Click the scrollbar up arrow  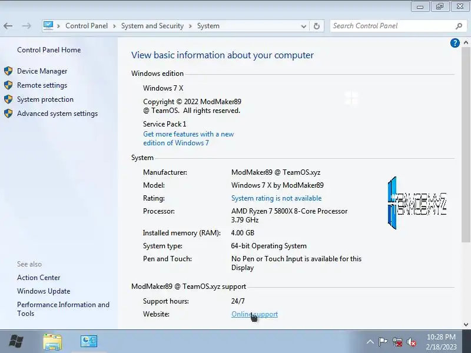tap(466, 42)
